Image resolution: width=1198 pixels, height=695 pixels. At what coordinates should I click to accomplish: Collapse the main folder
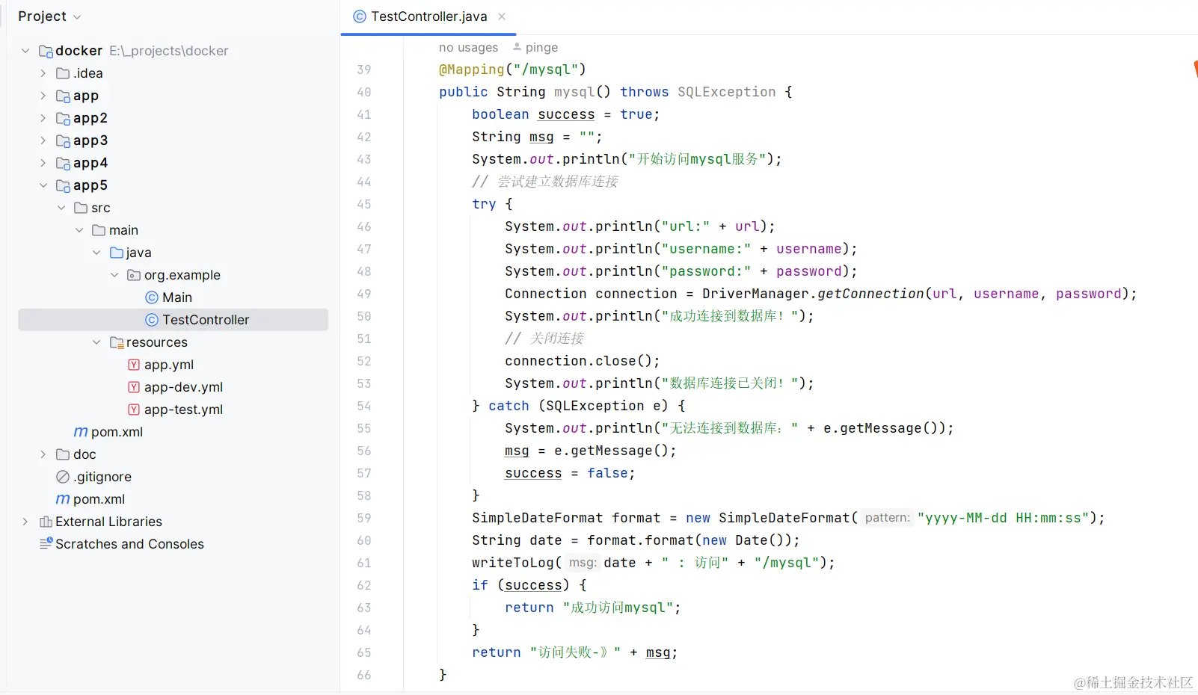click(79, 230)
